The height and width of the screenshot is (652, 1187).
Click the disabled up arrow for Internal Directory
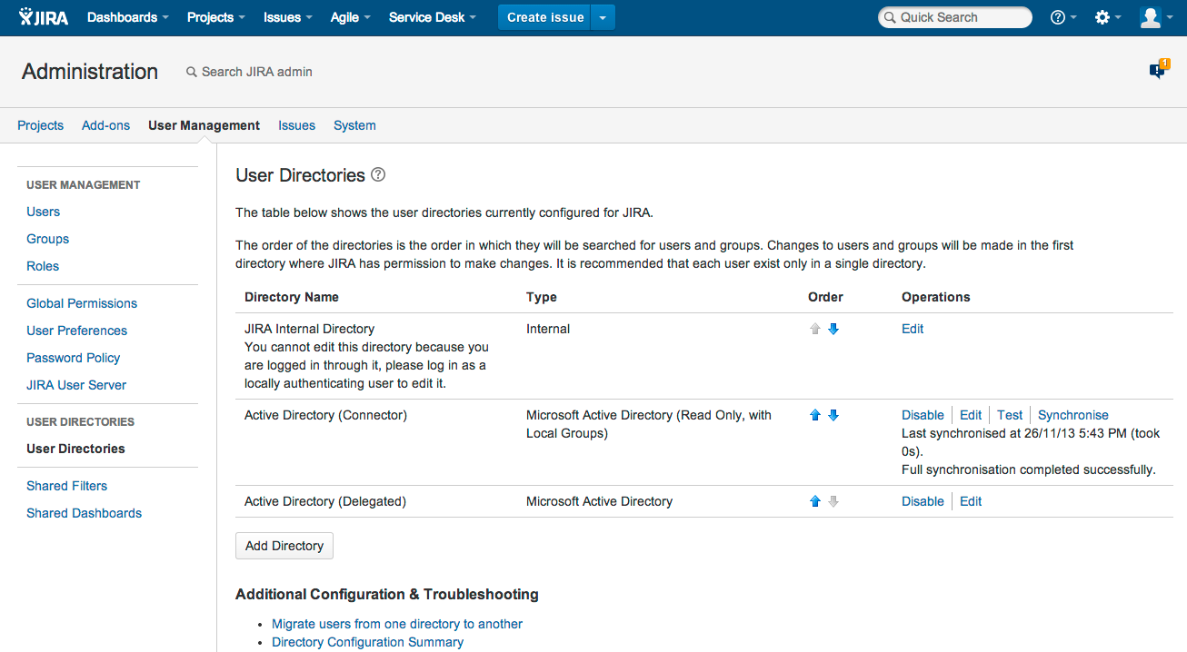coord(815,329)
